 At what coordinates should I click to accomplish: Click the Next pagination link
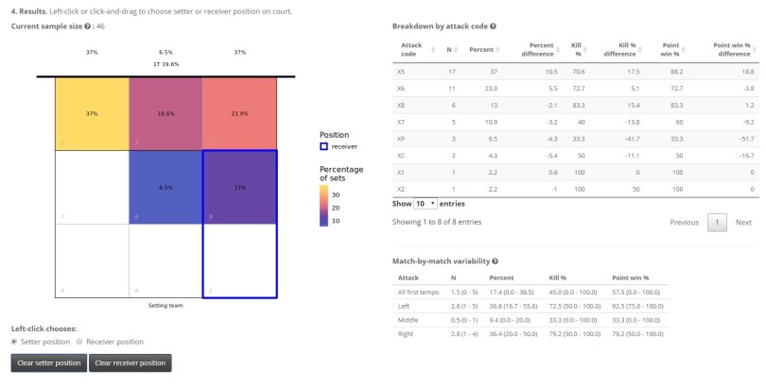743,223
